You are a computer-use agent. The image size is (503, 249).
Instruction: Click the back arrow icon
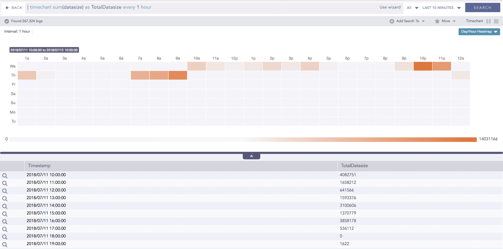pyautogui.click(x=7, y=7)
